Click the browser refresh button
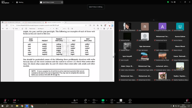 pyautogui.click(x=7, y=25)
